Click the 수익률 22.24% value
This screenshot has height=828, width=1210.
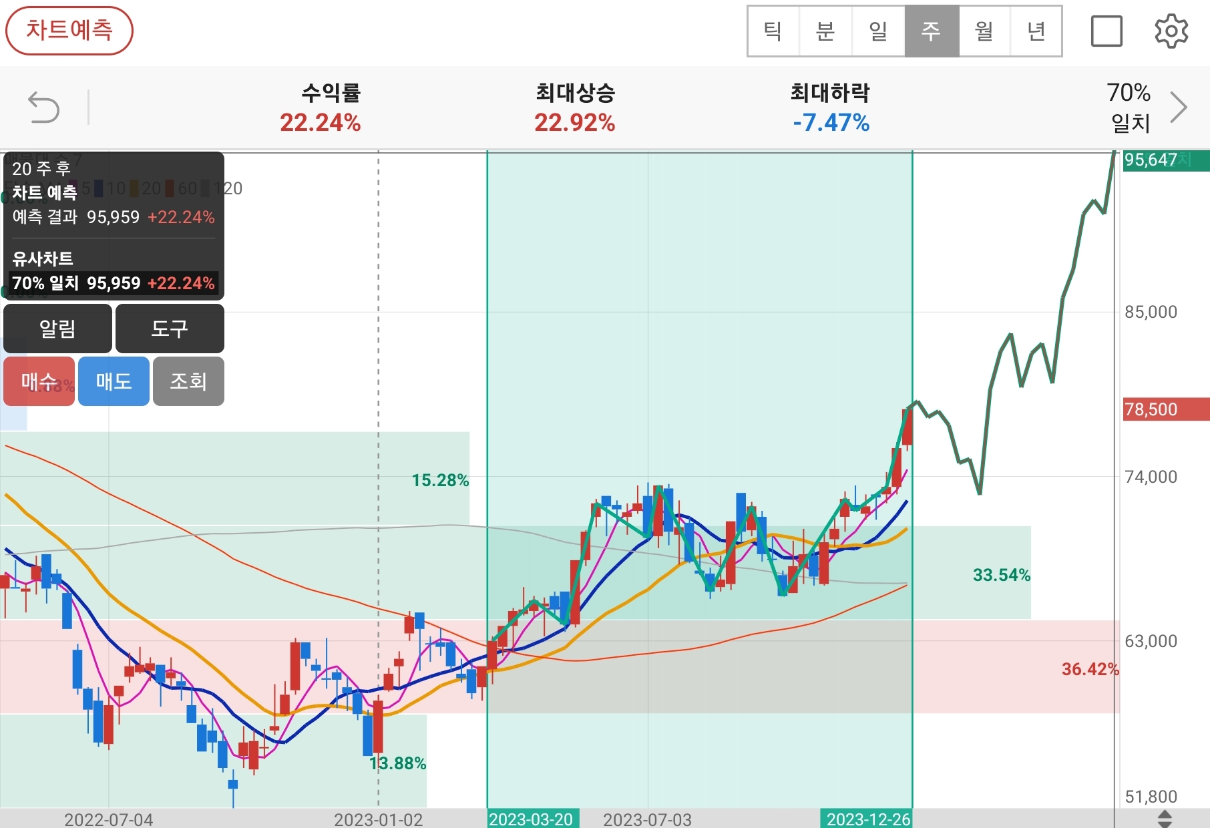321,123
